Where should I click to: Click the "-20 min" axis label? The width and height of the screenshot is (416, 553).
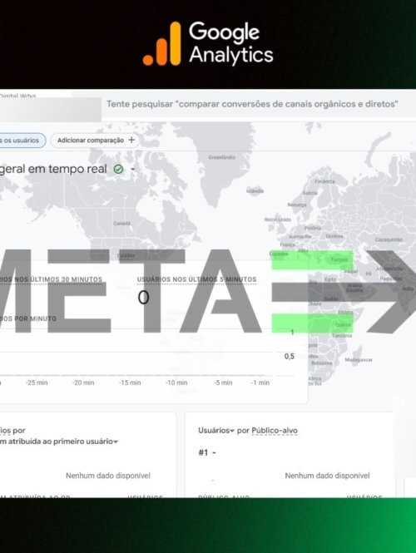(83, 383)
